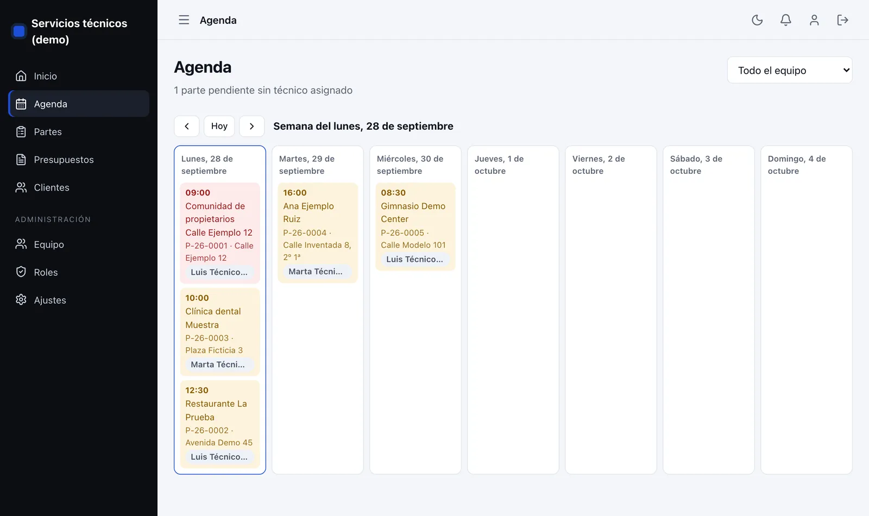Open Ajustes settings page
Screen dimensions: 869x516
click(x=79, y=300)
